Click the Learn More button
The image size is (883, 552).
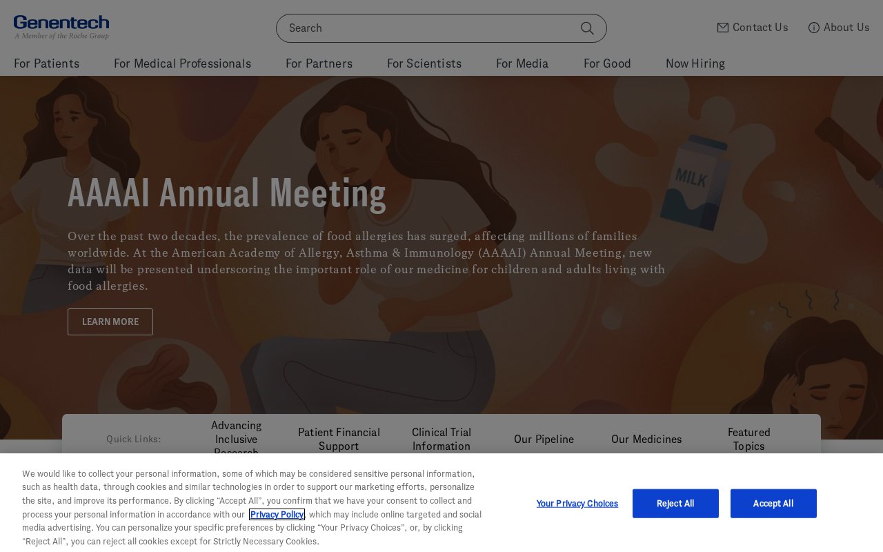point(110,322)
